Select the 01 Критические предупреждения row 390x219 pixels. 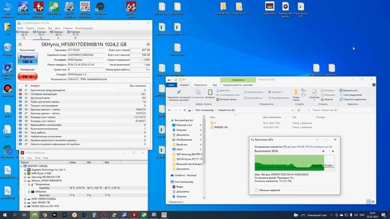[x=83, y=90]
